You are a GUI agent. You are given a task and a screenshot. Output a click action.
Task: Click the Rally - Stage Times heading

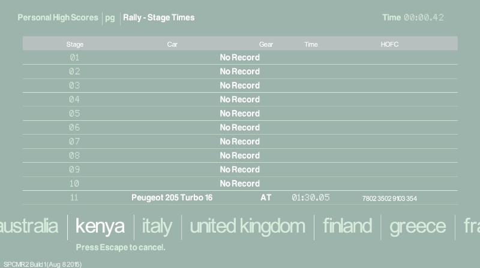coord(159,18)
